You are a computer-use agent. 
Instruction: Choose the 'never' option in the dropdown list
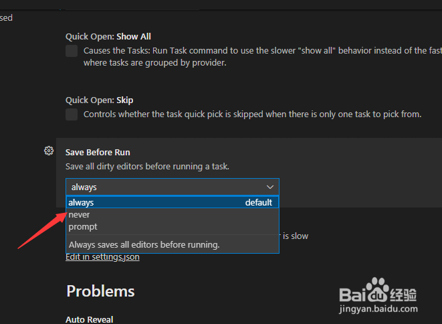(79, 214)
